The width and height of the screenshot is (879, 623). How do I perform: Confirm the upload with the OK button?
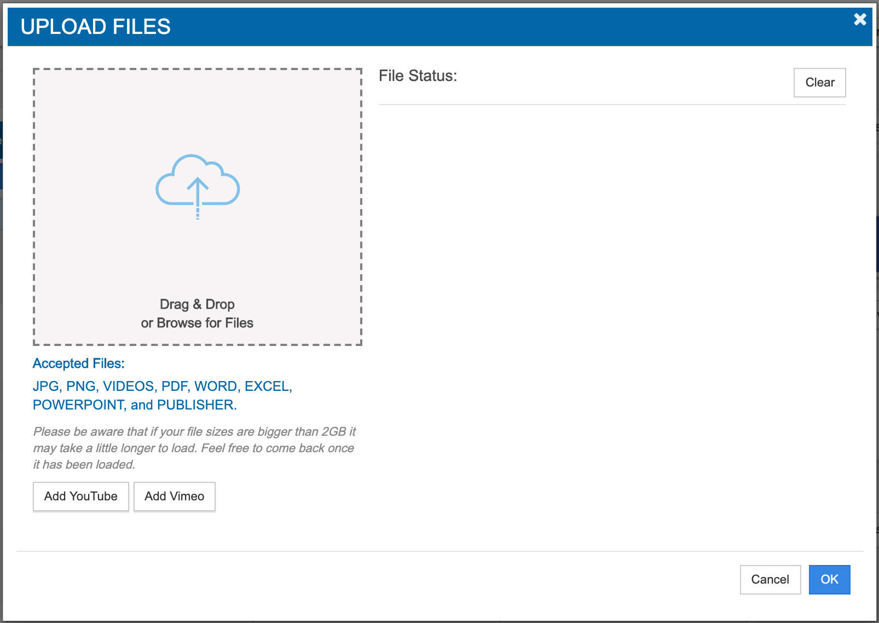click(829, 580)
